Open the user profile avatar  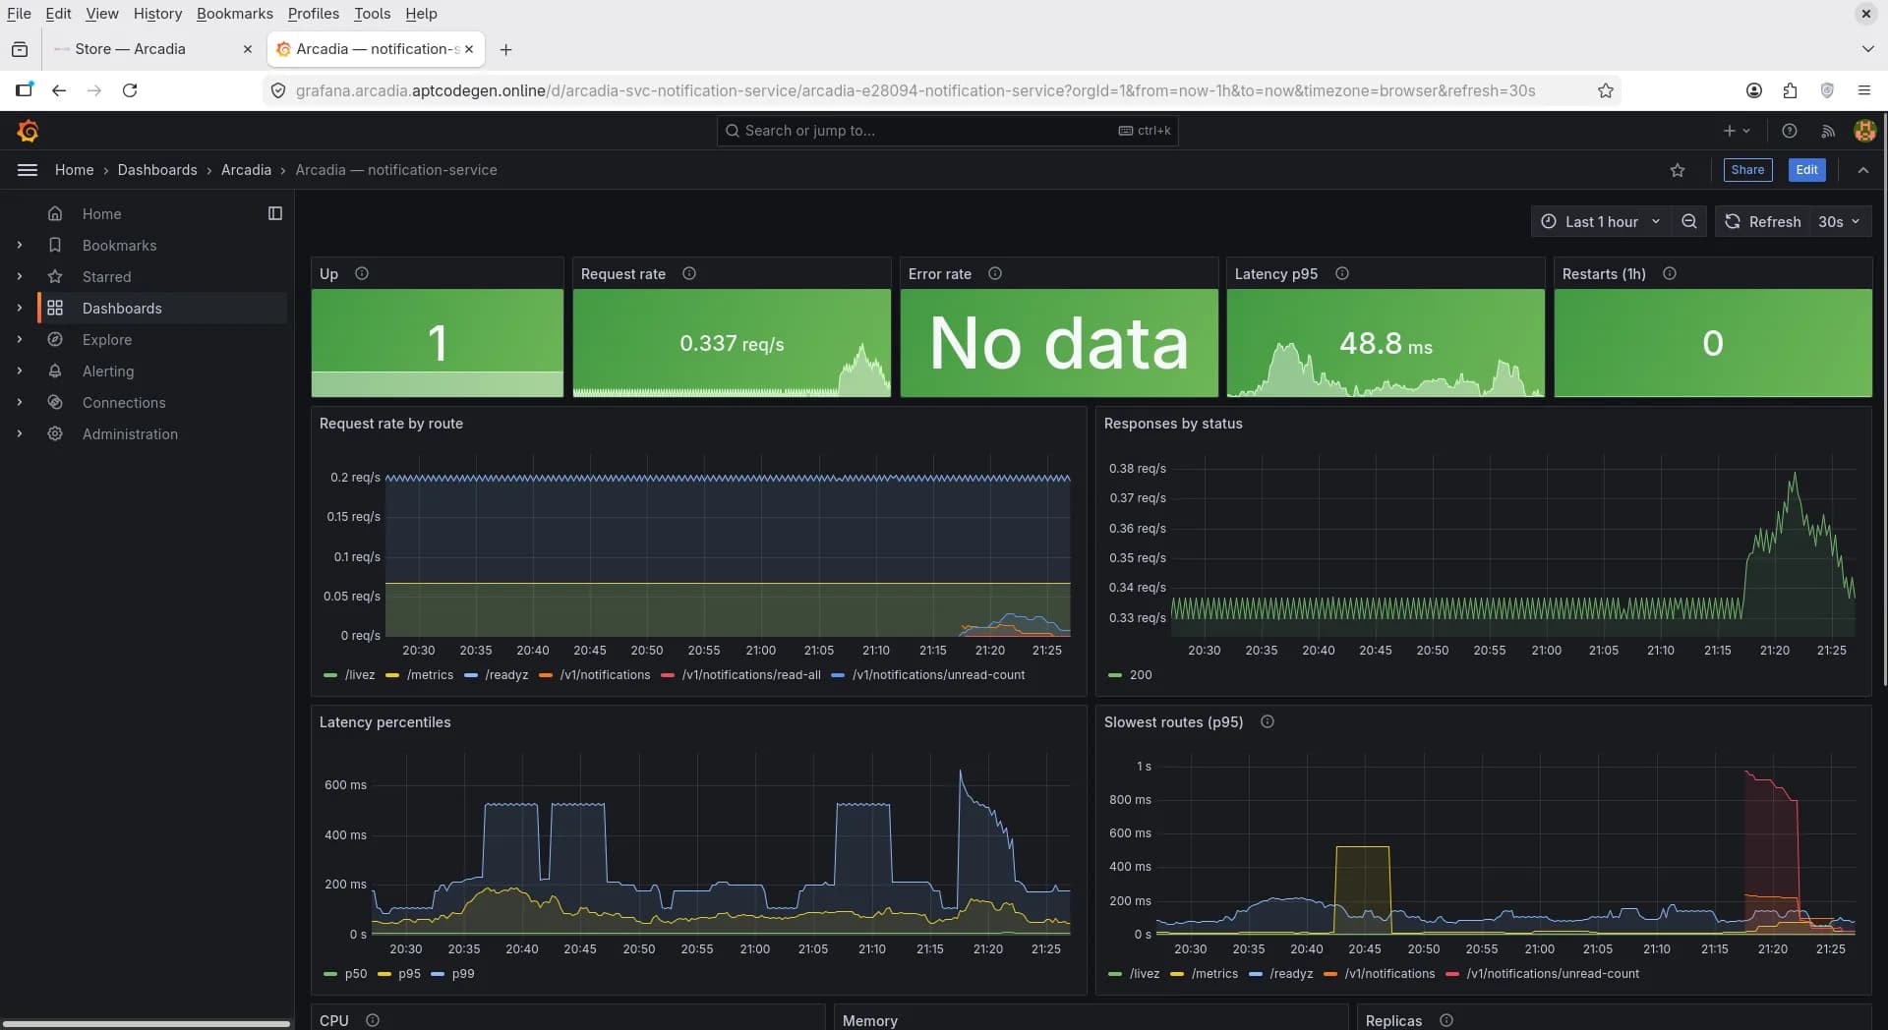1864,131
